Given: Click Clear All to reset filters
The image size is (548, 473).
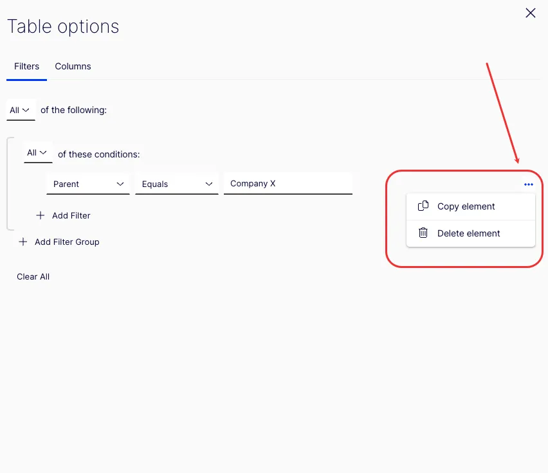Looking at the screenshot, I should (33, 276).
